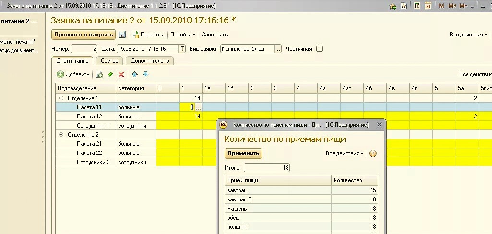Collapse the Отделение 2 tree node

click(x=61, y=135)
